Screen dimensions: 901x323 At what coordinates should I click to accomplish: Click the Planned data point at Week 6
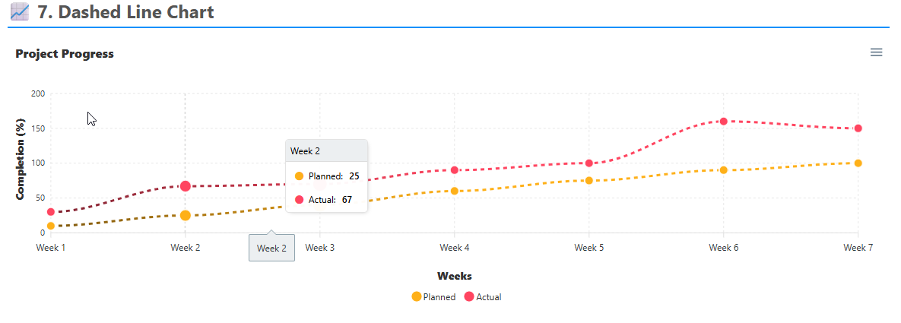click(x=723, y=170)
